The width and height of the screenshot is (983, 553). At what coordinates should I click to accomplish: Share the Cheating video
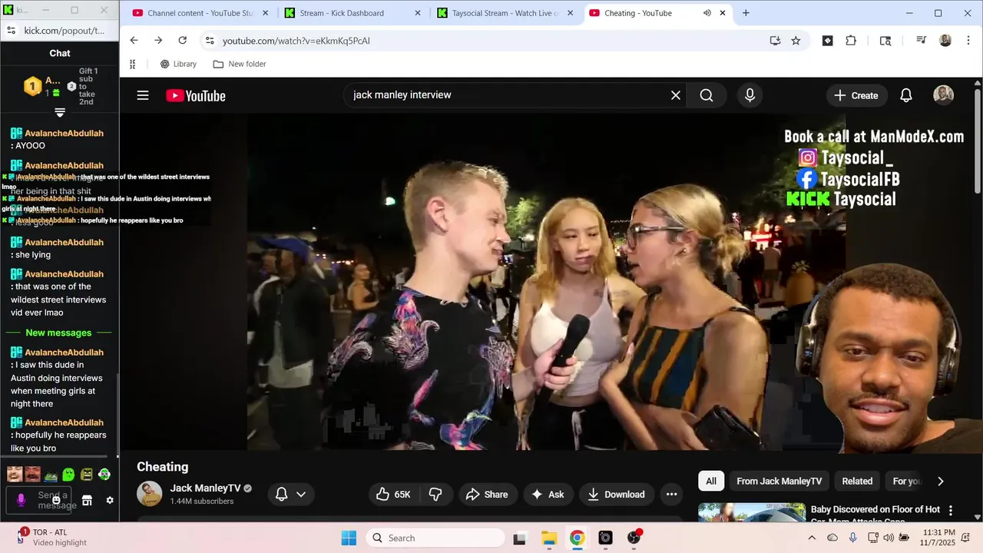(x=487, y=495)
